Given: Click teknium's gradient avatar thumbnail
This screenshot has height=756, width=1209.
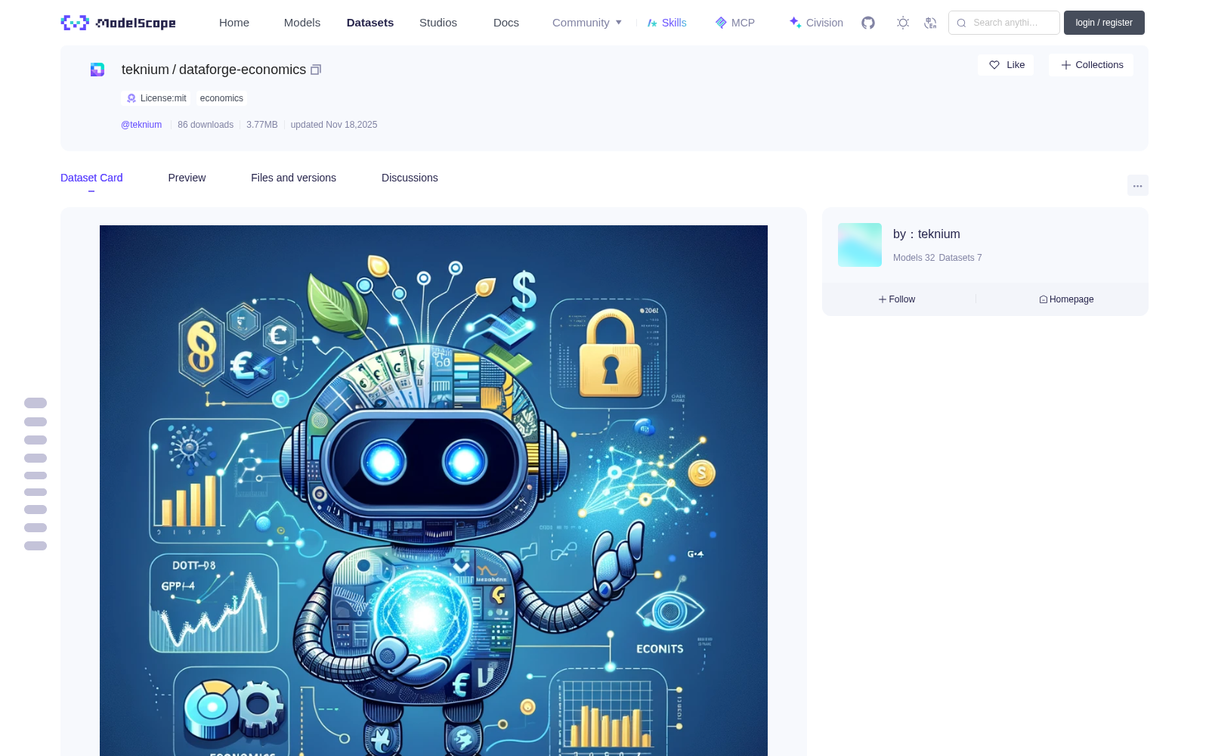Looking at the screenshot, I should [860, 245].
